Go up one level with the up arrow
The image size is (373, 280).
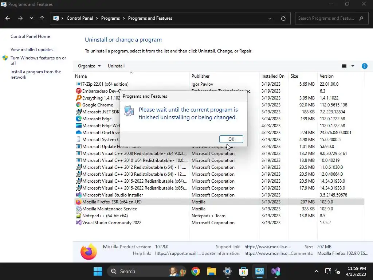42,18
